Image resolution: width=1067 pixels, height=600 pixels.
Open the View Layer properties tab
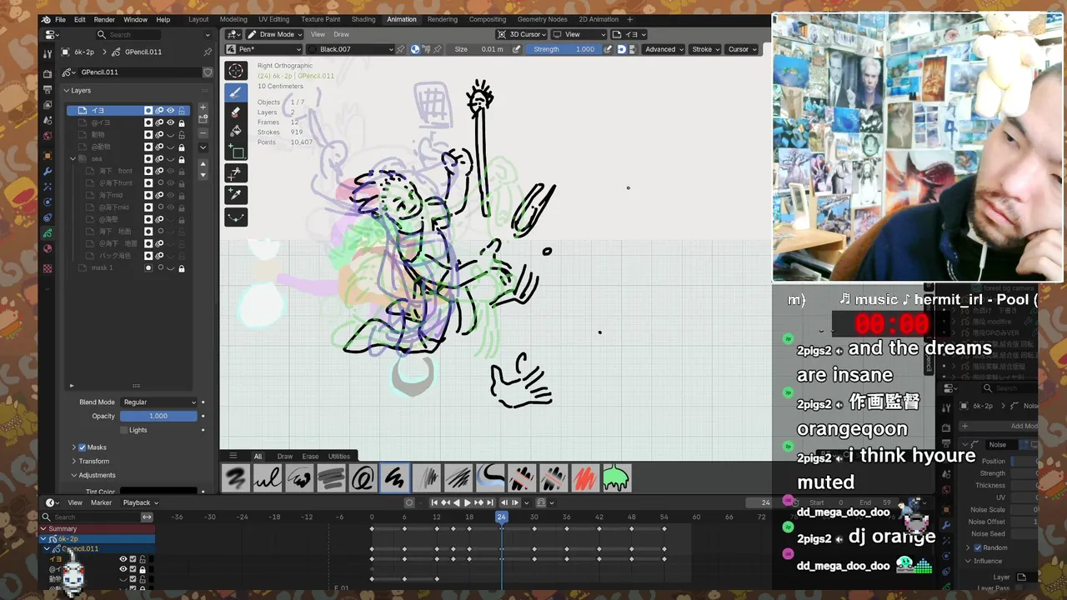pos(48,105)
